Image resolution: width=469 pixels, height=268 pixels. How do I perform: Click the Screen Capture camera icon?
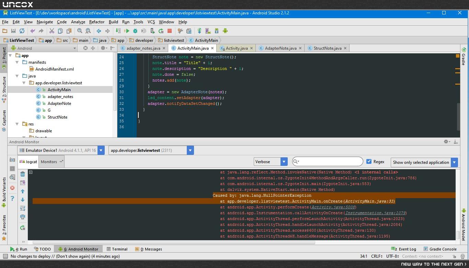coord(12,160)
